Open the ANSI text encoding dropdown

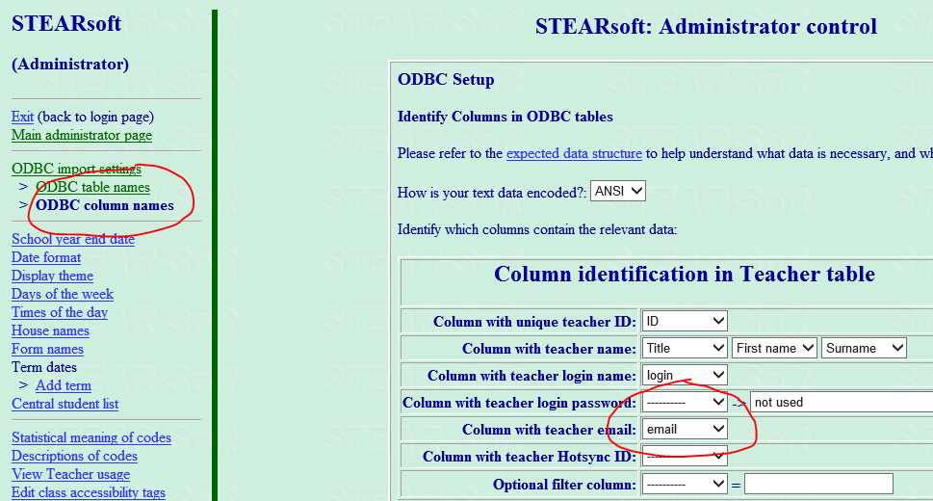(617, 191)
